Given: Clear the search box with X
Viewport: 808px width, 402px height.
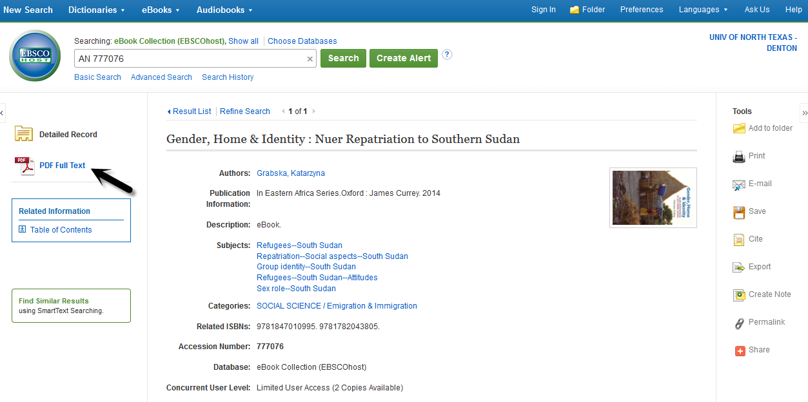Looking at the screenshot, I should [x=310, y=59].
